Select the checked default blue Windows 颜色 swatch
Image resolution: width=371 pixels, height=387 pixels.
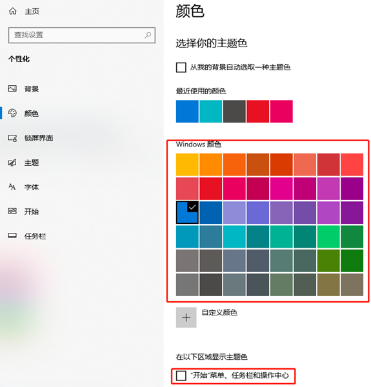[187, 212]
